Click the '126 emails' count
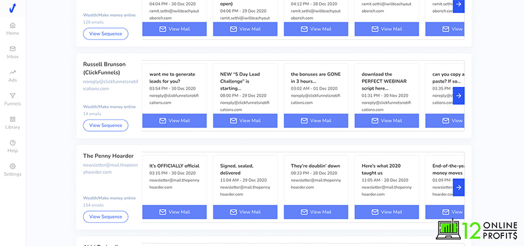 [93, 22]
